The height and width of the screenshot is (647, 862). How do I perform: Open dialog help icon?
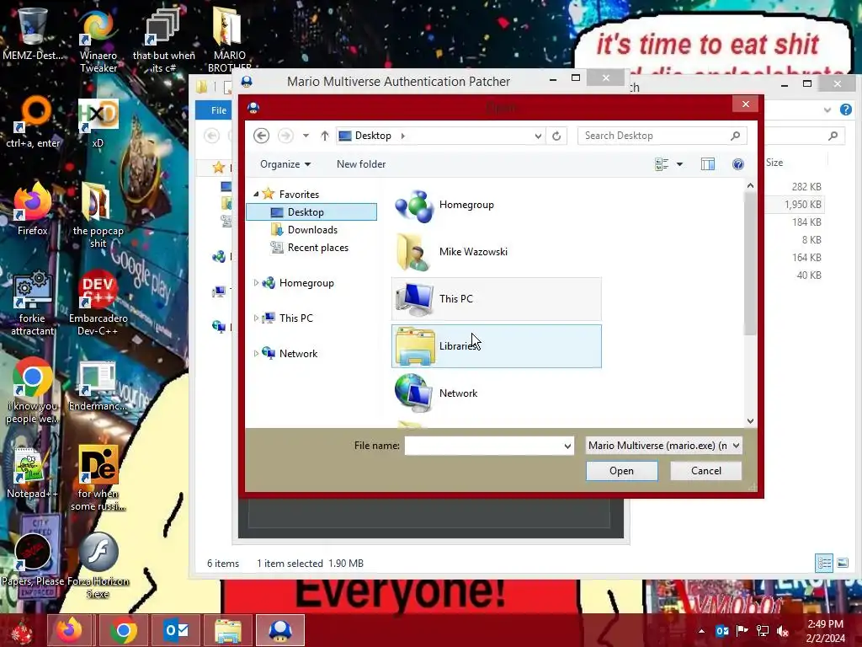click(x=737, y=164)
